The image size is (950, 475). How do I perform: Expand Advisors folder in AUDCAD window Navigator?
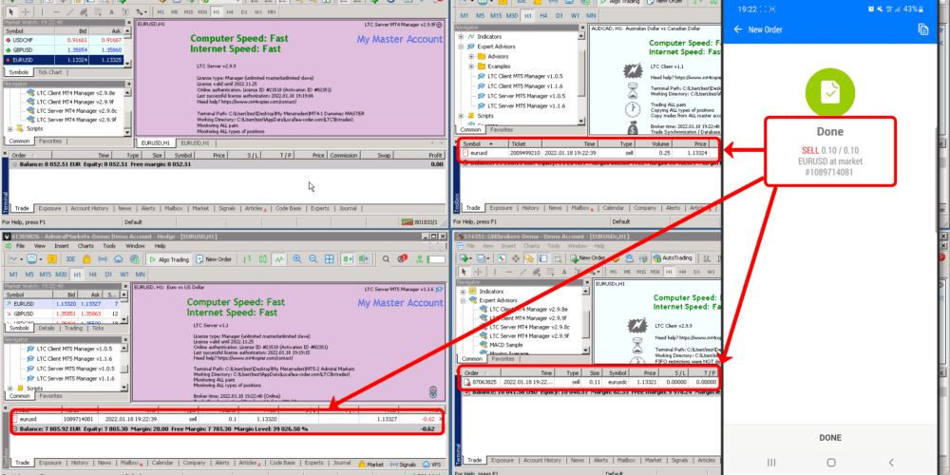pyautogui.click(x=471, y=56)
